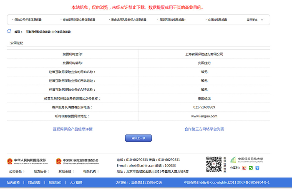292x189 pixels.
Task: Open 人才招聘 footer link
Action: 76,182
